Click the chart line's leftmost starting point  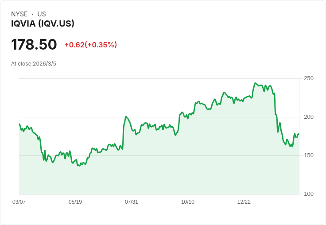click(19, 124)
